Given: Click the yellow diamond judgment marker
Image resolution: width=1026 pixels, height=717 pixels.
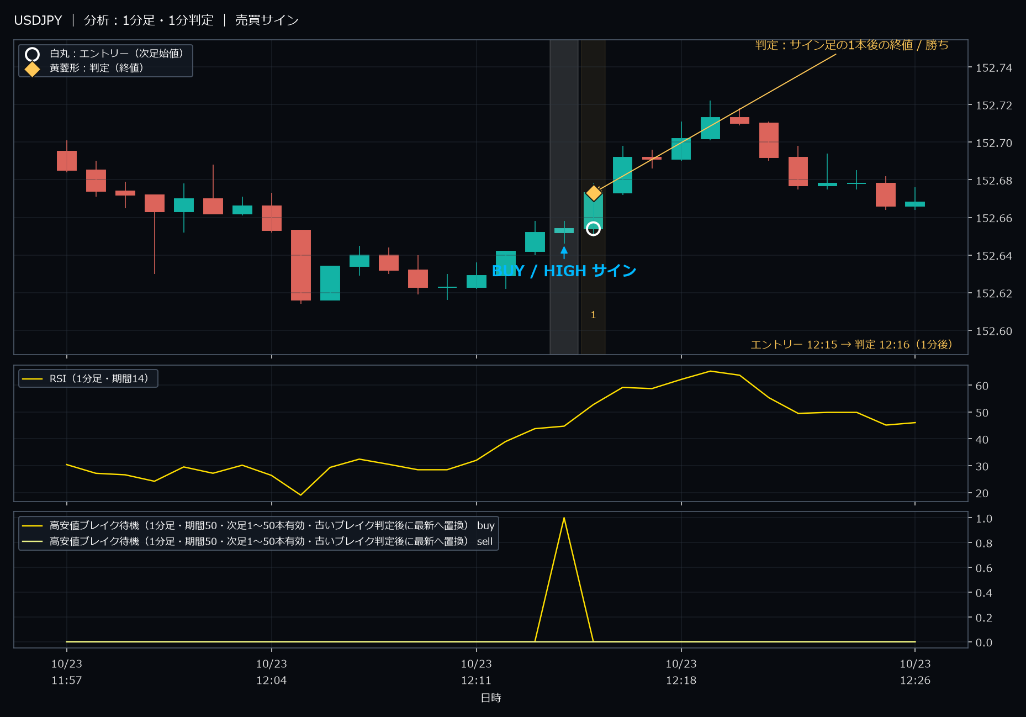Looking at the screenshot, I should pyautogui.click(x=594, y=193).
